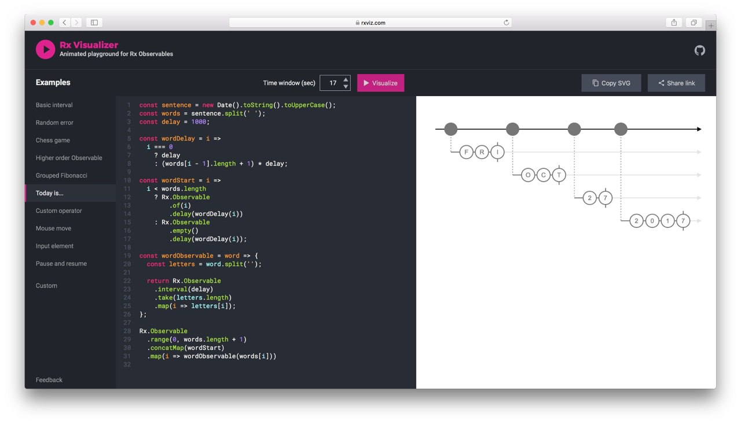Click the Time window seconds input field
The height and width of the screenshot is (424, 741).
pyautogui.click(x=335, y=83)
